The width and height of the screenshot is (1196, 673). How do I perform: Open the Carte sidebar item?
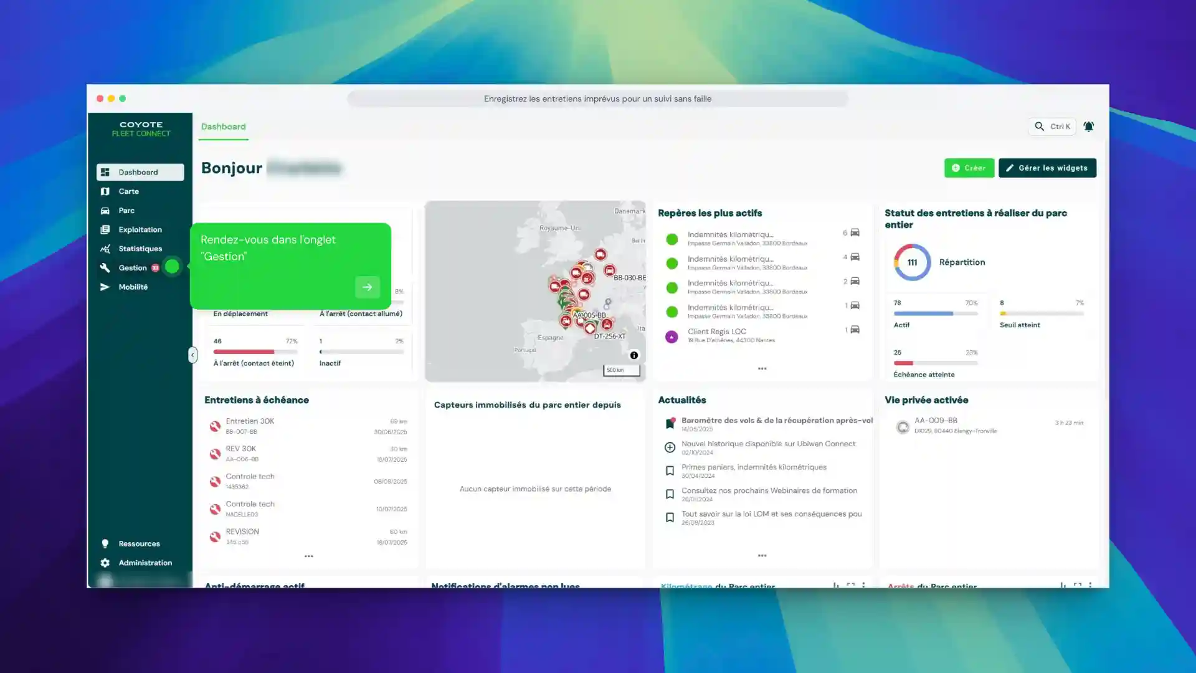pyautogui.click(x=128, y=191)
